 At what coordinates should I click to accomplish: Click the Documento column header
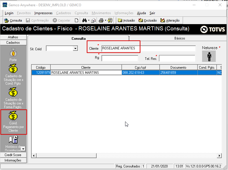pos(178,68)
